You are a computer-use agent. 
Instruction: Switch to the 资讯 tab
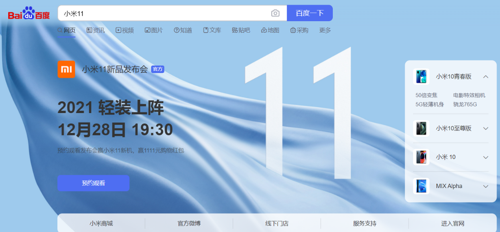pyautogui.click(x=96, y=30)
